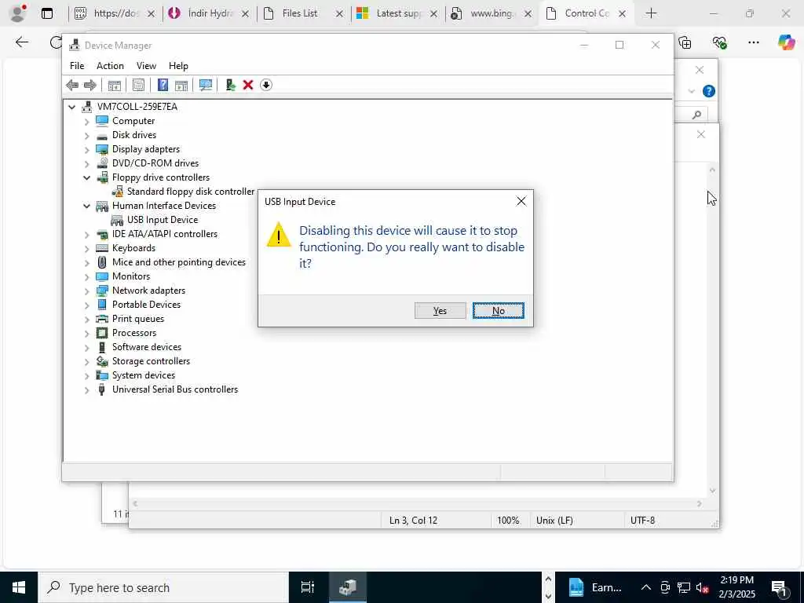804x603 pixels.
Task: Expand the IDE ATA/ATAPI controllers category
Action: [x=86, y=235]
